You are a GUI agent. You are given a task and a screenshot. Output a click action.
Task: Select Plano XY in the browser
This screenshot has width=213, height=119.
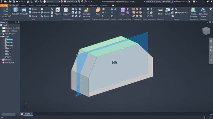click(x=10, y=45)
